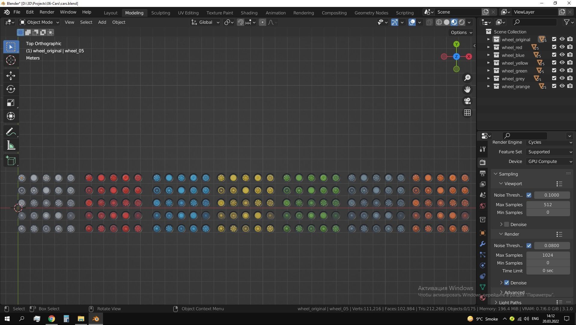Exclude wheel_blue collection from view layer
The width and height of the screenshot is (576, 325).
pos(554,55)
